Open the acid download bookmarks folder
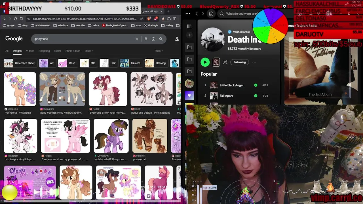This screenshot has height=204, width=363. point(40,25)
